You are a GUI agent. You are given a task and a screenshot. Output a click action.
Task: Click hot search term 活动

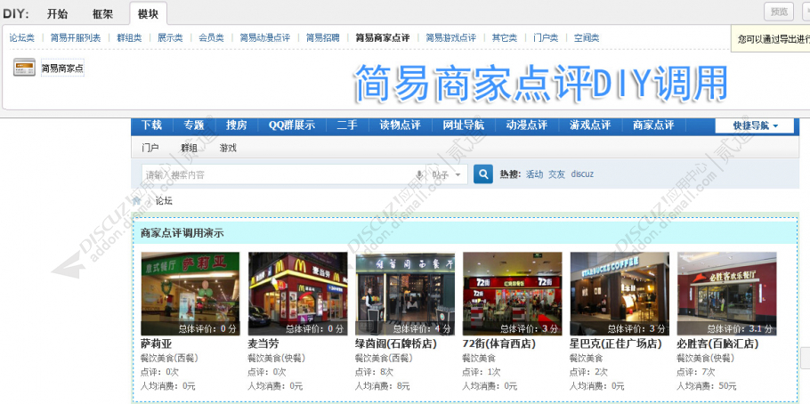pos(535,174)
